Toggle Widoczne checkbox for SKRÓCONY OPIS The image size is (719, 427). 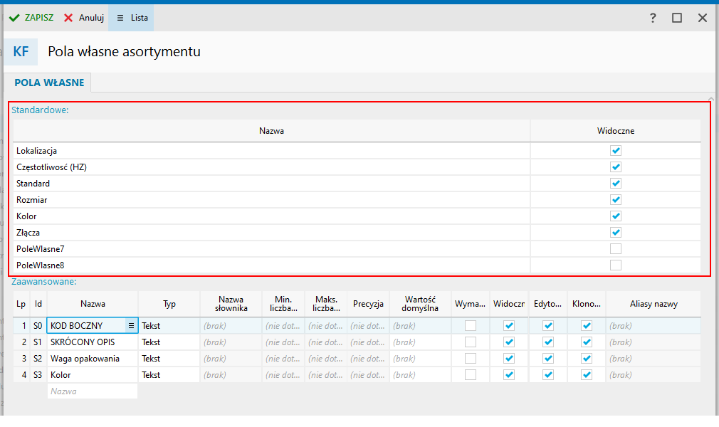point(509,342)
